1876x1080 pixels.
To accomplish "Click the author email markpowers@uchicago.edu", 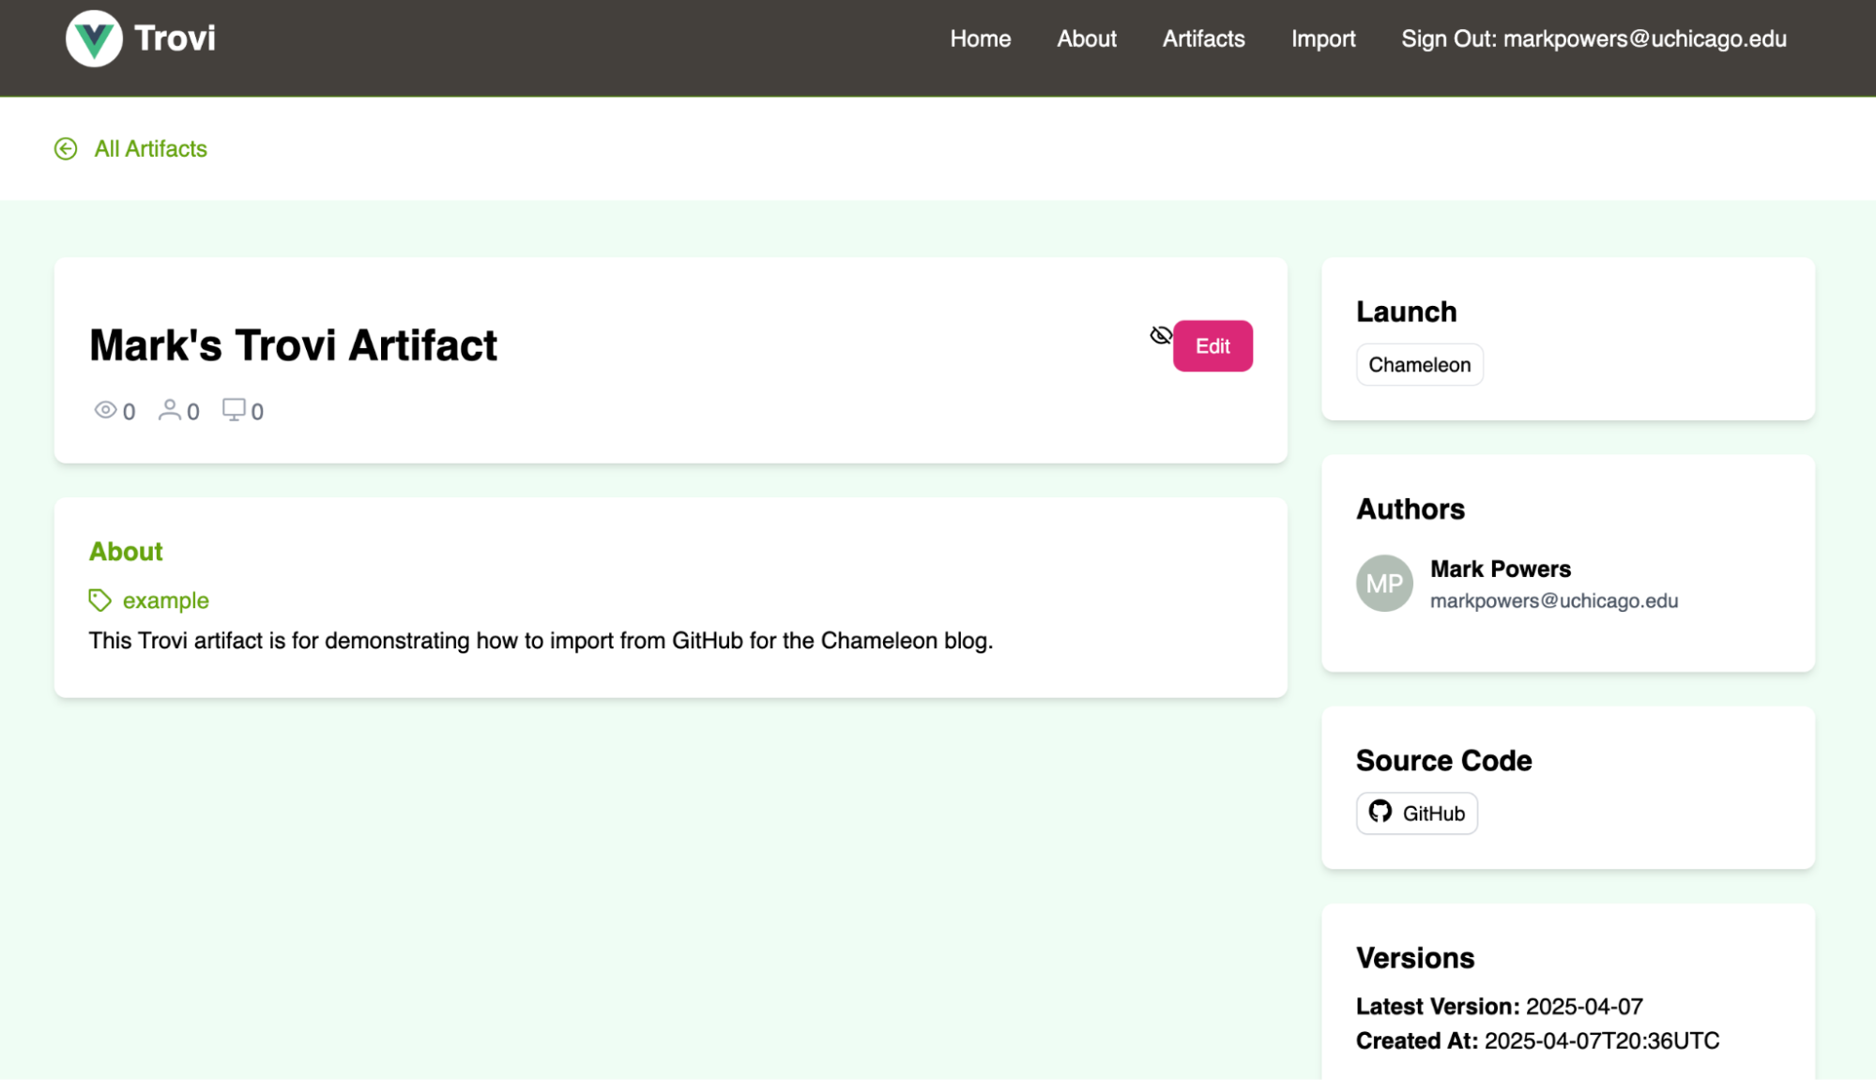I will [x=1554, y=601].
